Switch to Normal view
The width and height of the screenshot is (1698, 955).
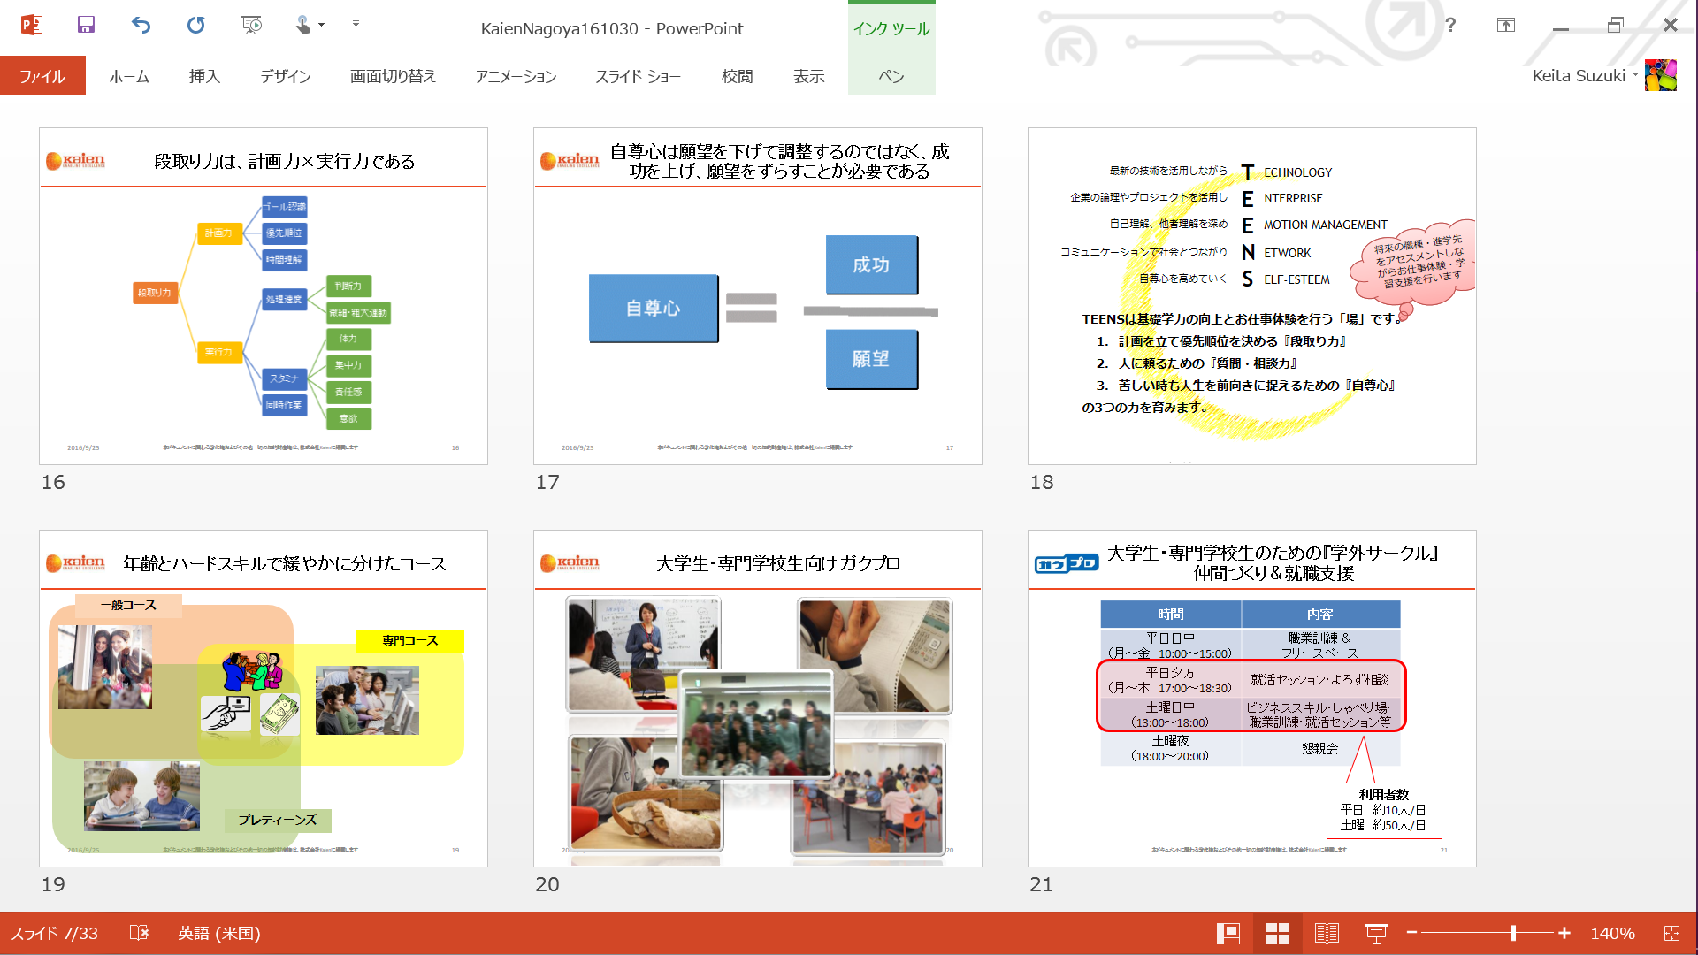tap(1228, 933)
